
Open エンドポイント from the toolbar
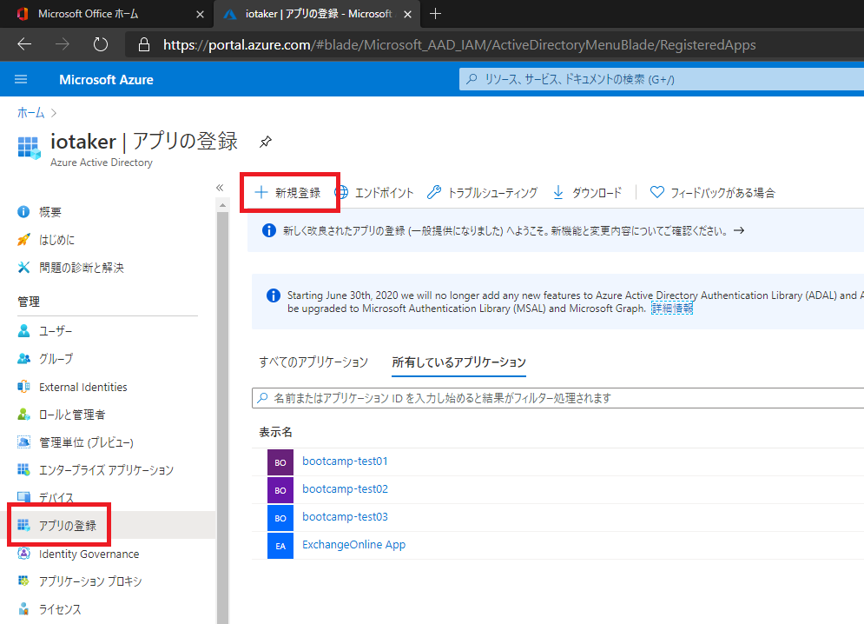[x=374, y=193]
